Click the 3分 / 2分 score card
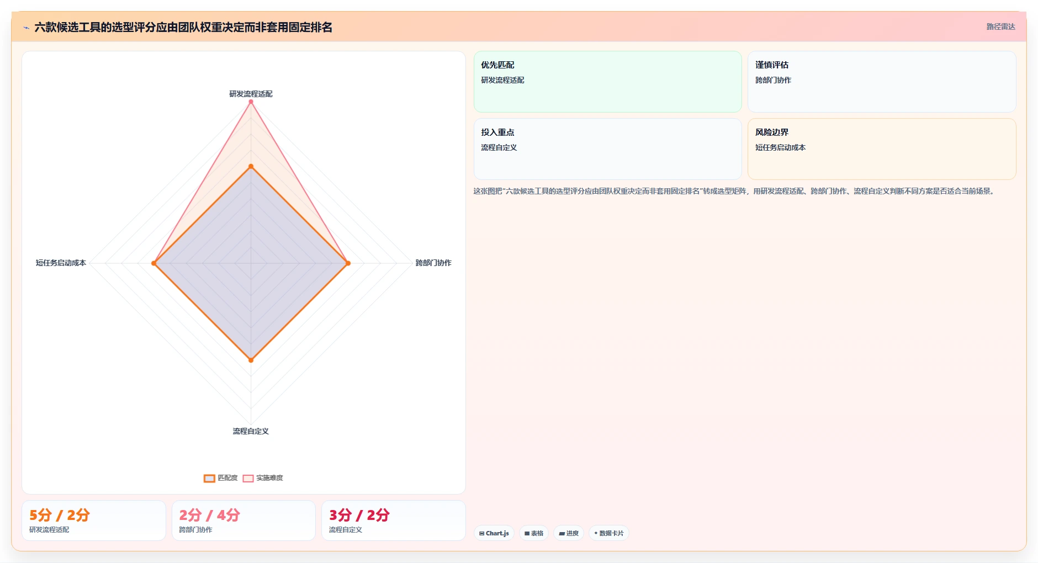This screenshot has height=563, width=1038. pos(394,520)
